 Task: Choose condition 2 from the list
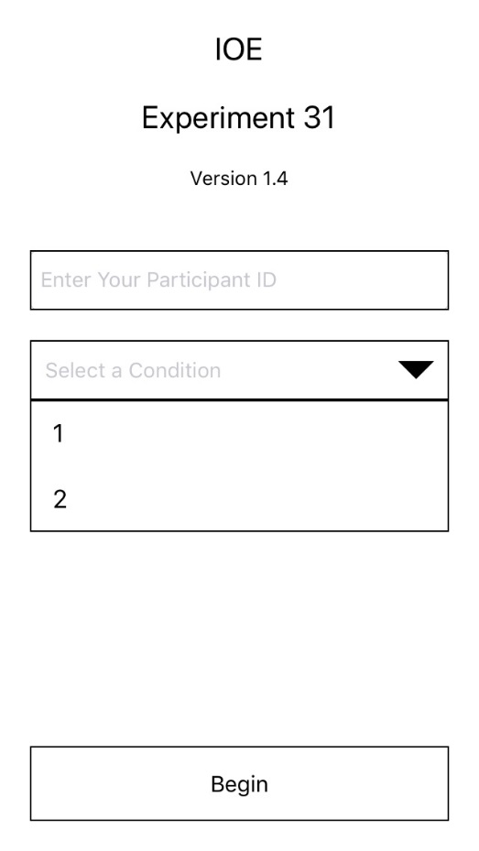pyautogui.click(x=239, y=498)
